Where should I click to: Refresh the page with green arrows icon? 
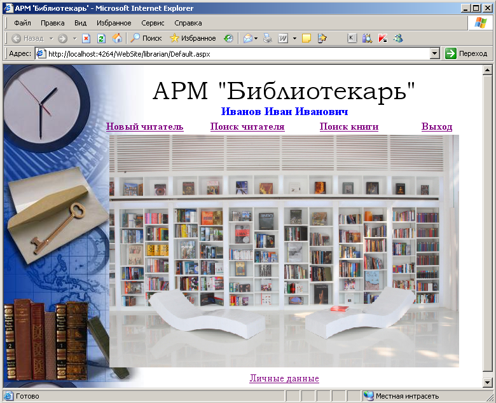point(101,39)
